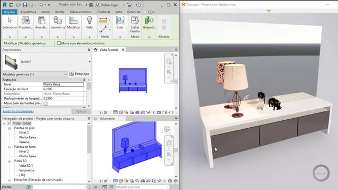Viewport: 338px width, 190px height.
Task: Collapse the Vistas 3D tree node
Action: (x=10, y=161)
